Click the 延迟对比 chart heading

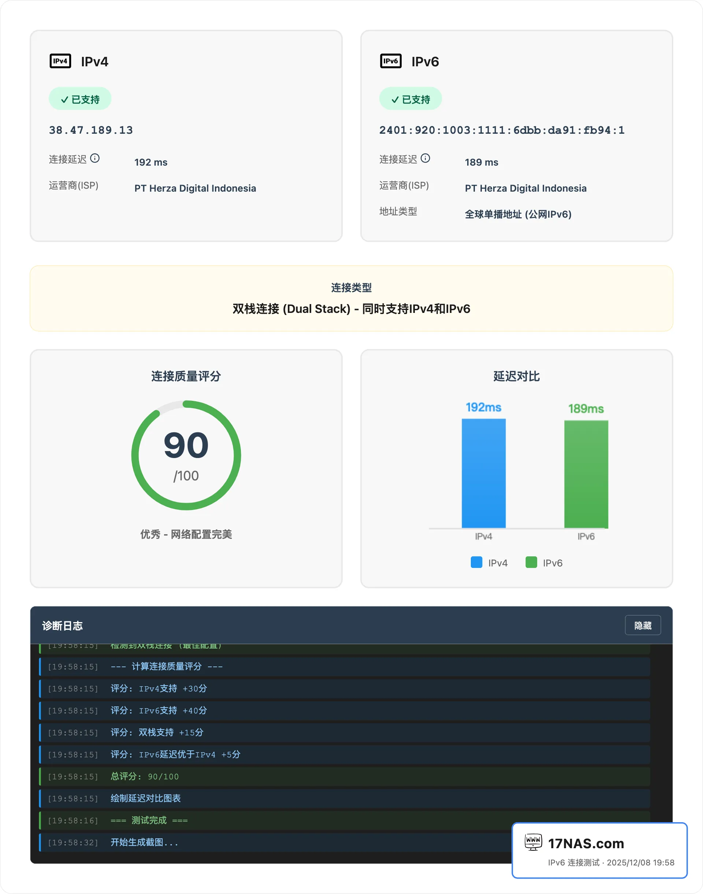[x=516, y=376]
